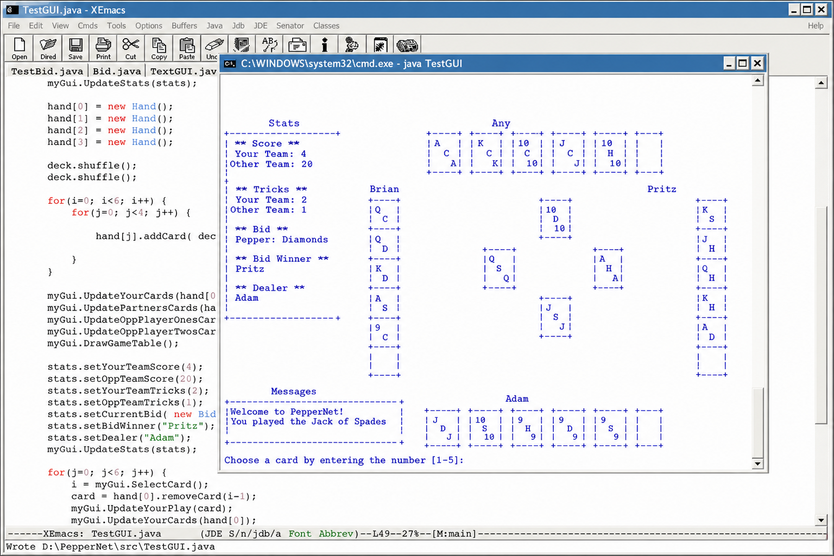
Task: Open the Info toolbar icon
Action: 325,45
